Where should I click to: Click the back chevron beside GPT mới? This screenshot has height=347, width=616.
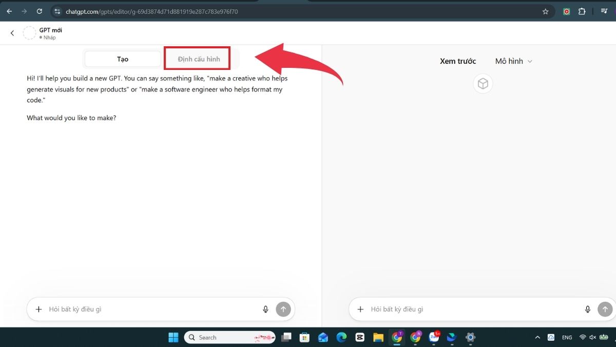(x=12, y=33)
